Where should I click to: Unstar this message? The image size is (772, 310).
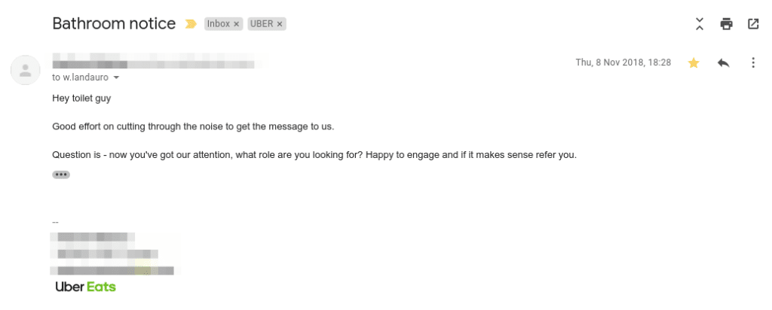(694, 63)
